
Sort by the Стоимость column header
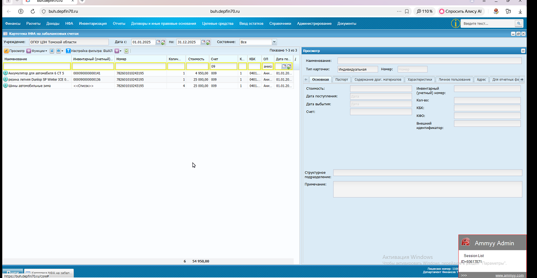(x=197, y=59)
